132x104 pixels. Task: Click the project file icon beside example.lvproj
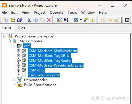(x=10, y=36)
